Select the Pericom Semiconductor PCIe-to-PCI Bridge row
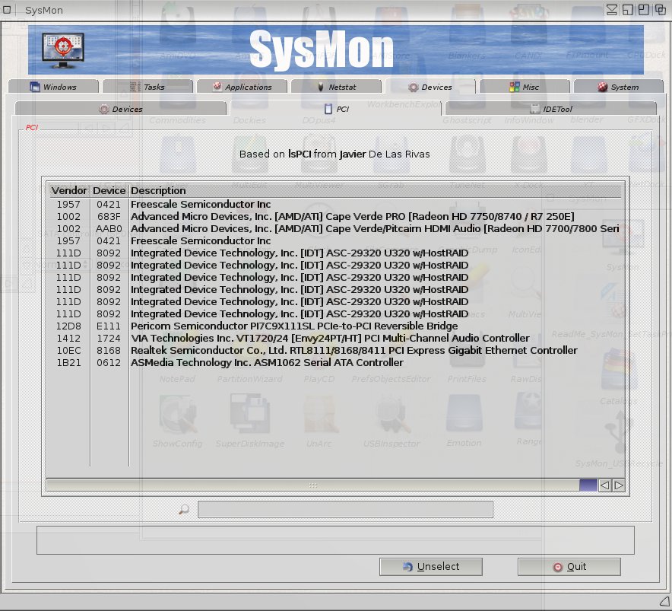 point(335,326)
